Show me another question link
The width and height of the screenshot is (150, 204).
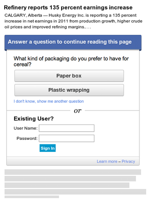[49, 101]
